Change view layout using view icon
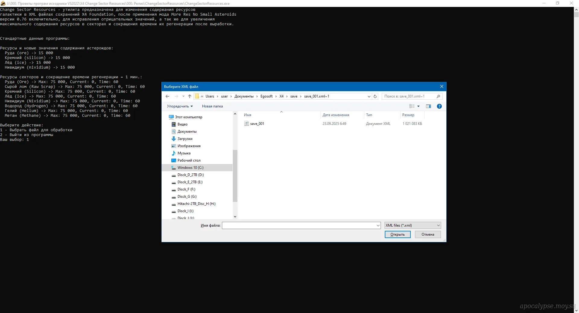 pos(412,106)
